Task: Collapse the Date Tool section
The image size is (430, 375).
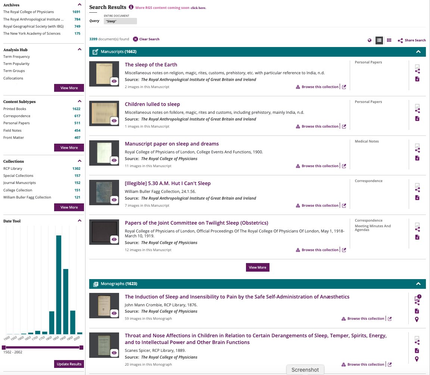Action: [80, 221]
